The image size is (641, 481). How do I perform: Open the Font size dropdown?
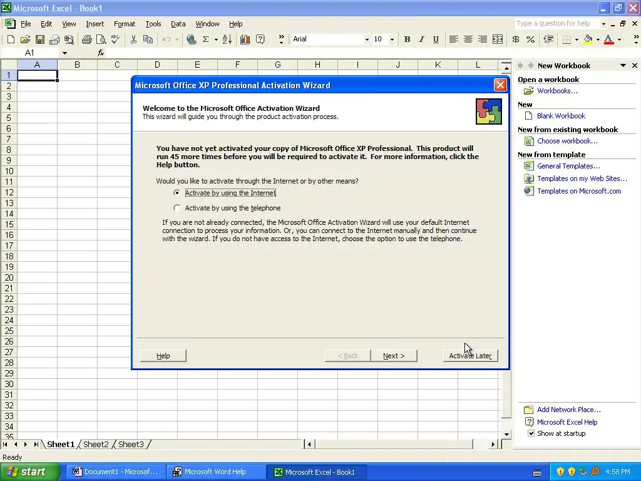pos(392,39)
